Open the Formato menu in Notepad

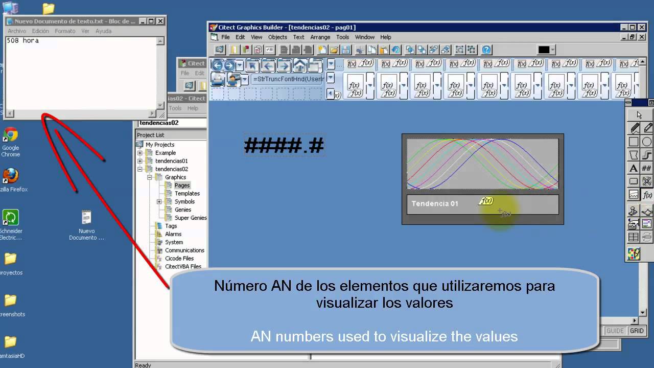coord(65,31)
